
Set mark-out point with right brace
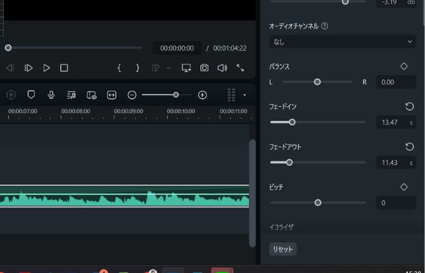[x=137, y=68]
